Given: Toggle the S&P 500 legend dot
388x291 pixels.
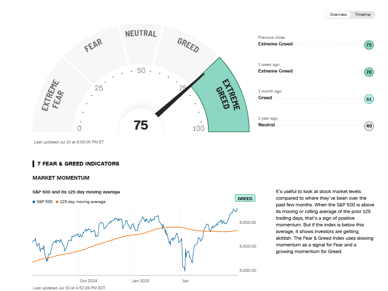Looking at the screenshot, I should 34,202.
